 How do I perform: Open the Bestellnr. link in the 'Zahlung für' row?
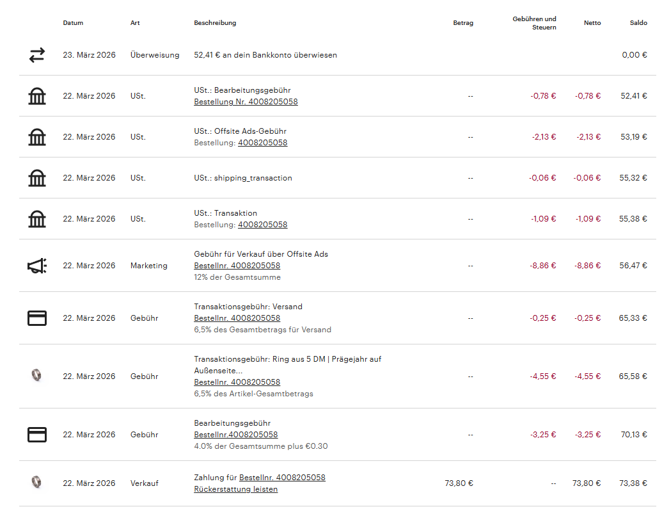point(282,478)
